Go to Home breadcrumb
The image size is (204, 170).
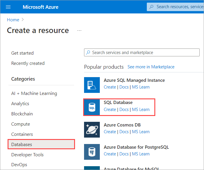pyautogui.click(x=13, y=20)
